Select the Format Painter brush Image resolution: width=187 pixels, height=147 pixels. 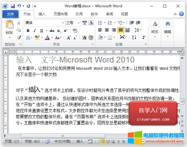point(19,37)
